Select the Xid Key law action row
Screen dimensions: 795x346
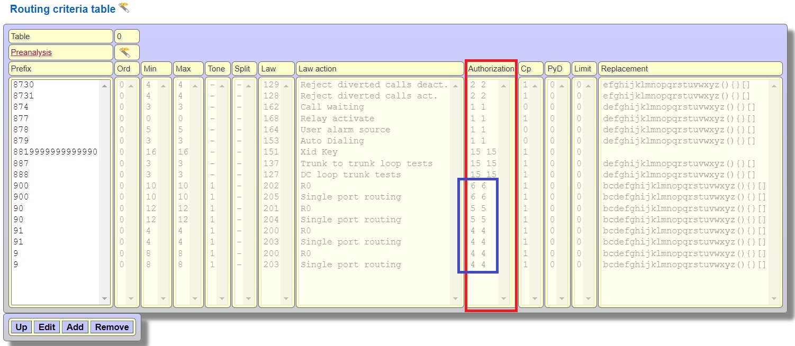point(319,152)
